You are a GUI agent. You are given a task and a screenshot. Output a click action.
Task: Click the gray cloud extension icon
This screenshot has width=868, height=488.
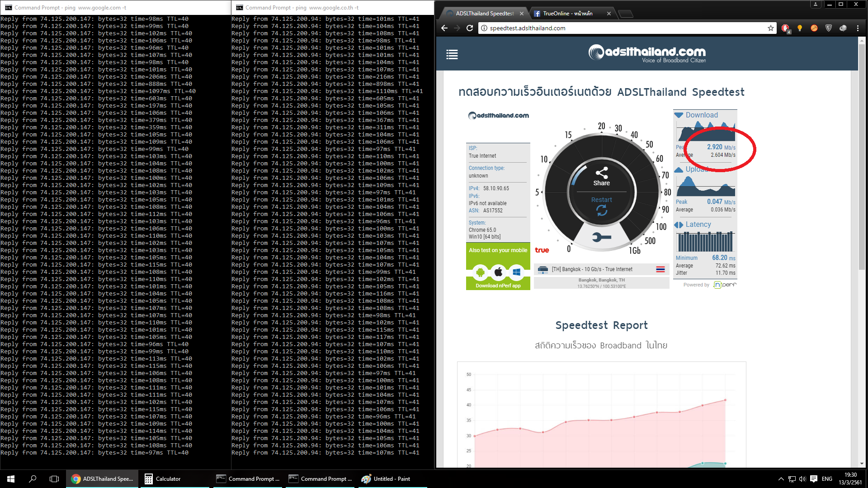843,28
